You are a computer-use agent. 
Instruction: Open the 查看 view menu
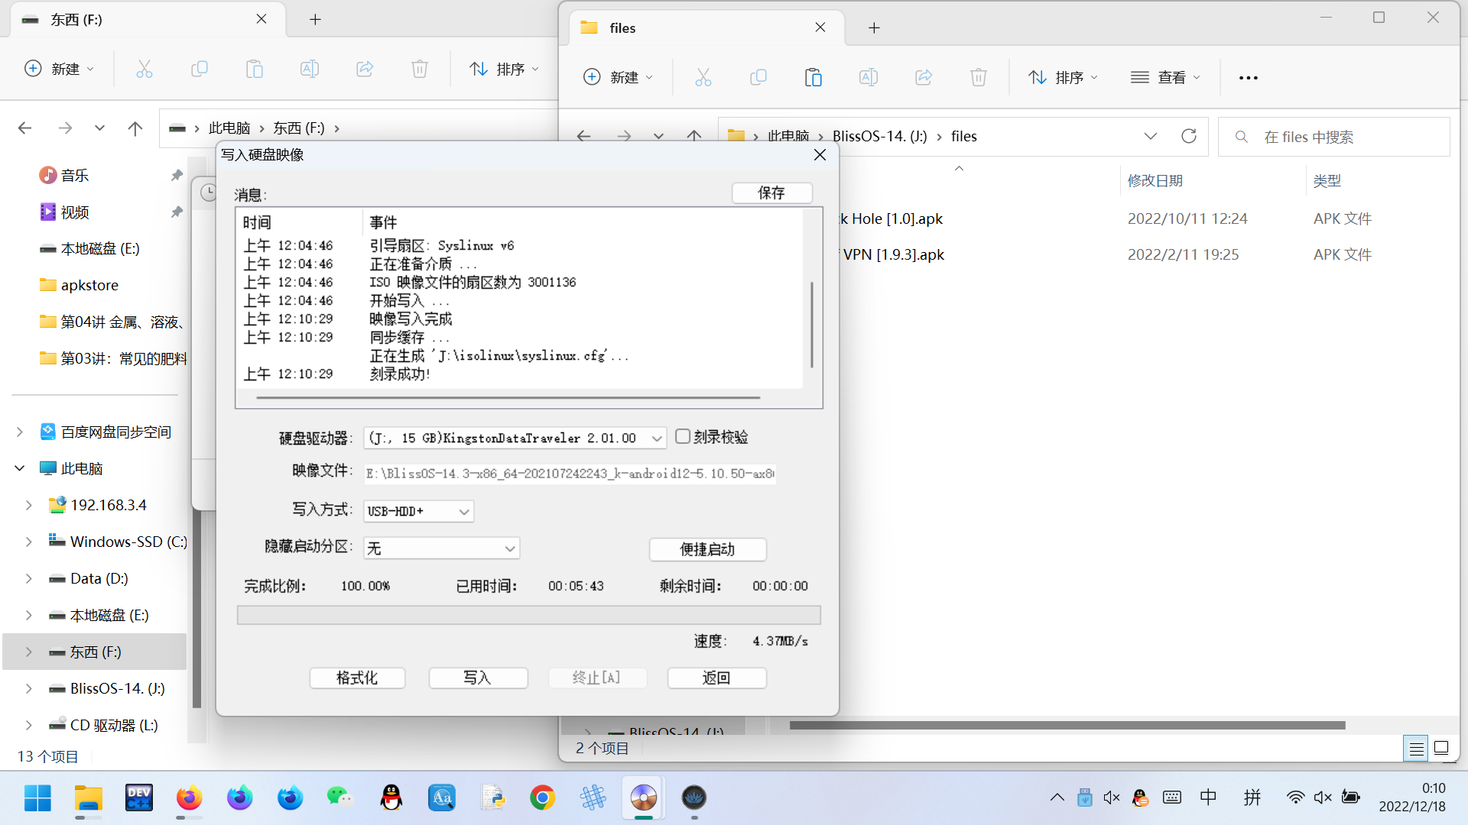point(1165,77)
